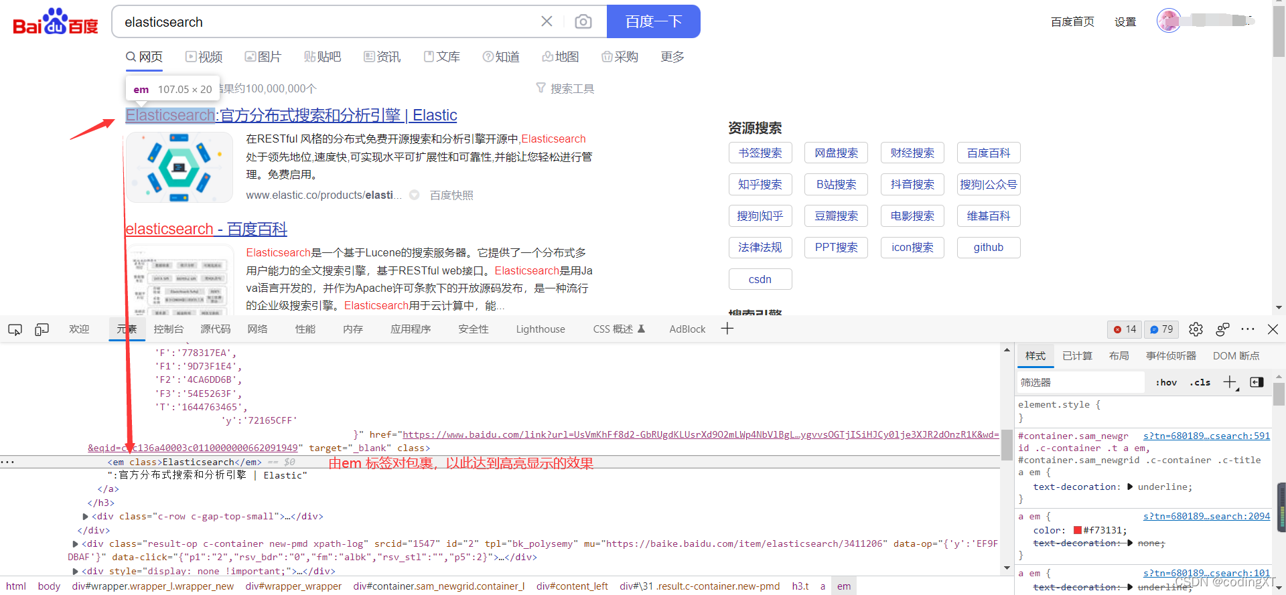
Task: Activate the DevTools inspect element icon
Action: [x=15, y=329]
